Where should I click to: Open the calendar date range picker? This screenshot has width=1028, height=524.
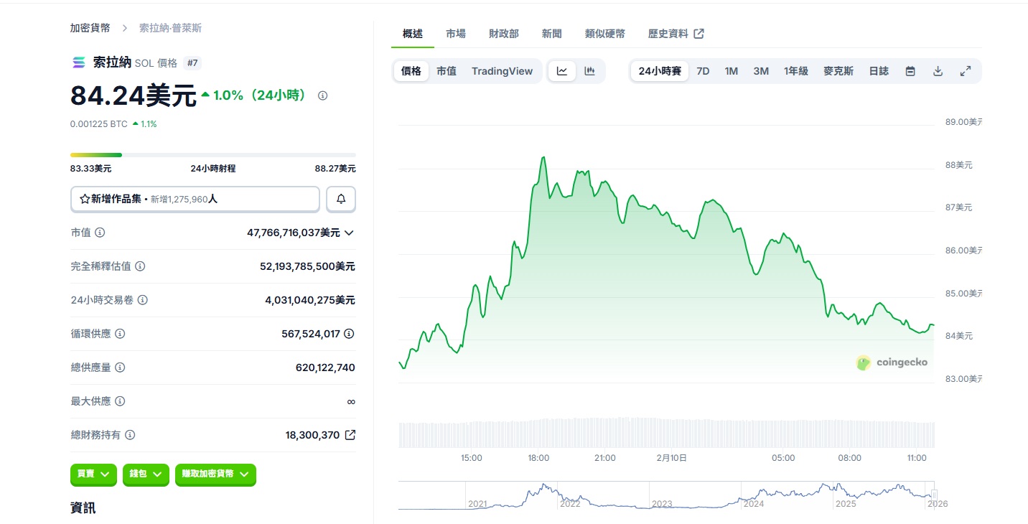tap(910, 71)
